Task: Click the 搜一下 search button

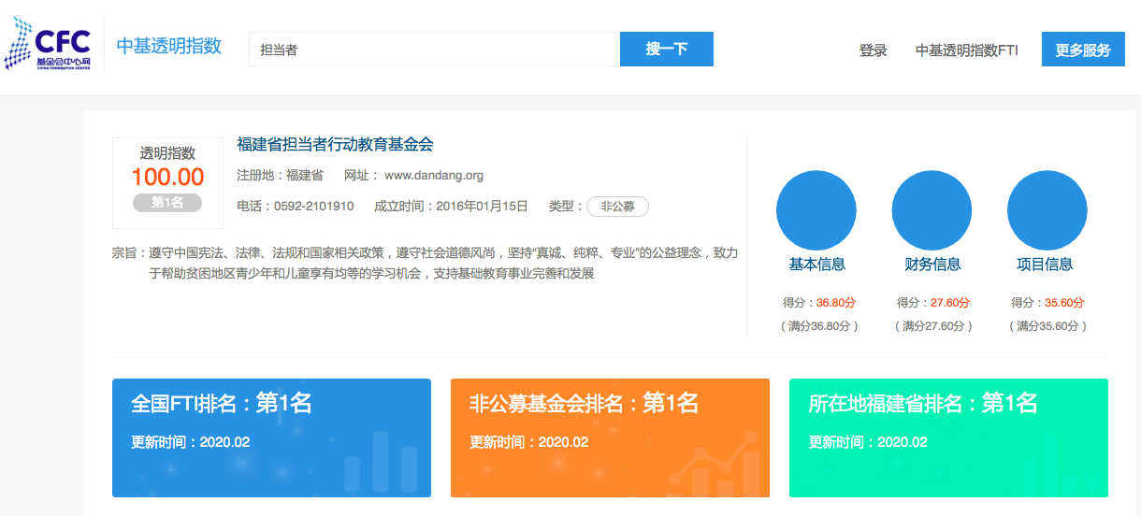Action: coord(667,50)
